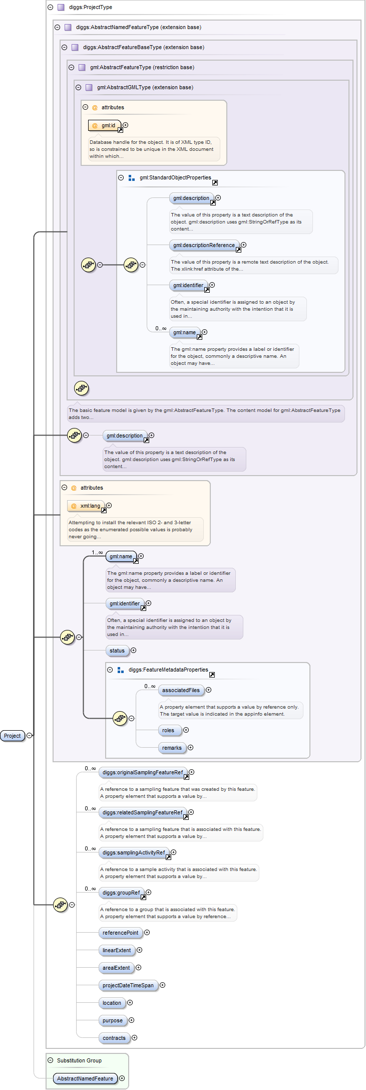
Task: Click the group icon next to gml:StandardObjectProperties
Action: tap(132, 178)
